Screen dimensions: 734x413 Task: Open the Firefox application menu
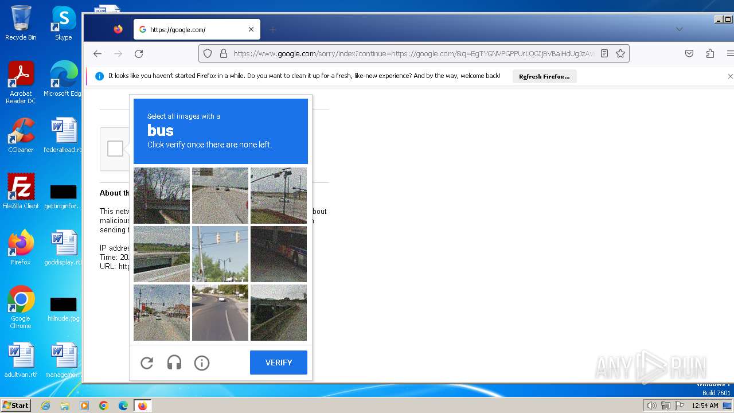click(730, 53)
